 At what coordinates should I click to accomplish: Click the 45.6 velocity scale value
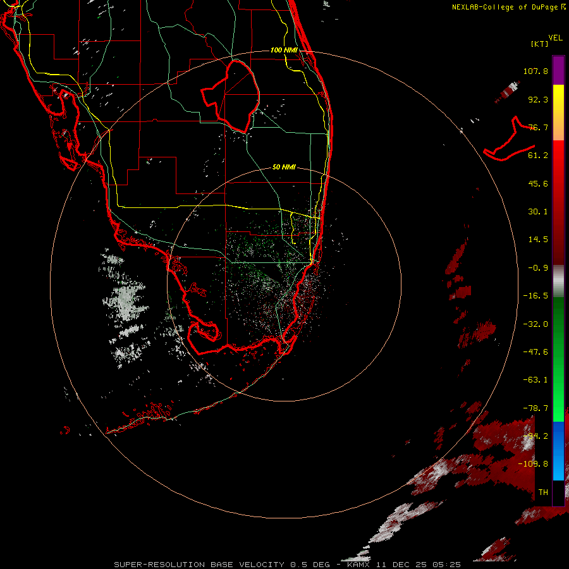point(538,183)
